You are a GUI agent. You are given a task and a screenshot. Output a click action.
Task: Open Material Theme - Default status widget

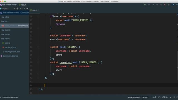[x=138, y=97]
